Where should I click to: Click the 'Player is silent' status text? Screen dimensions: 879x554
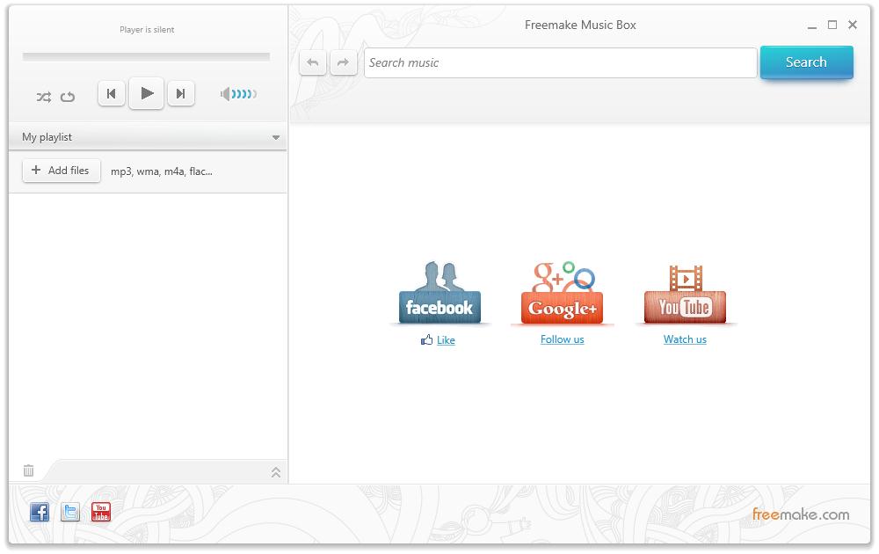[147, 30]
